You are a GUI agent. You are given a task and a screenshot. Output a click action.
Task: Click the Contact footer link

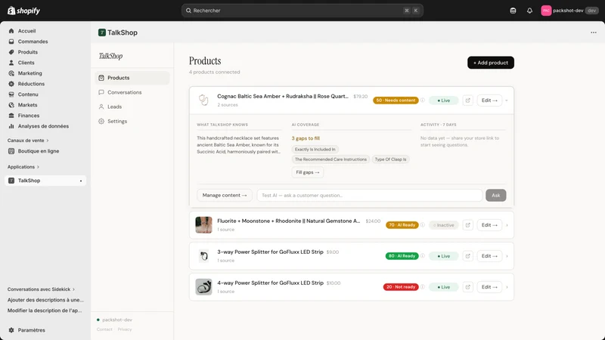tap(104, 329)
